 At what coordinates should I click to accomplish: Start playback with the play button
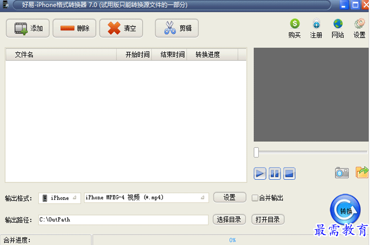[x=260, y=174]
